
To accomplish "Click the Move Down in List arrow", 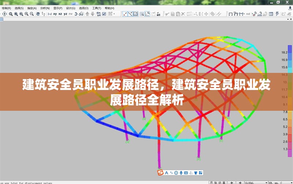I will tap(93, 14).
